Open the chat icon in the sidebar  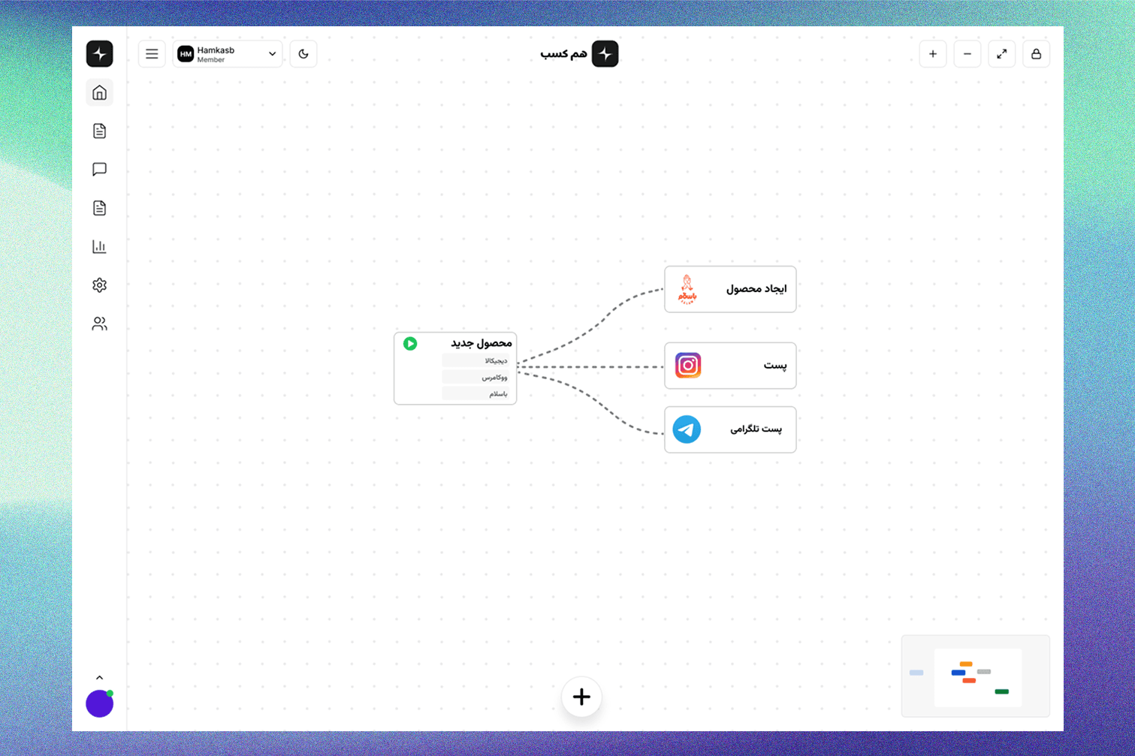(x=99, y=169)
